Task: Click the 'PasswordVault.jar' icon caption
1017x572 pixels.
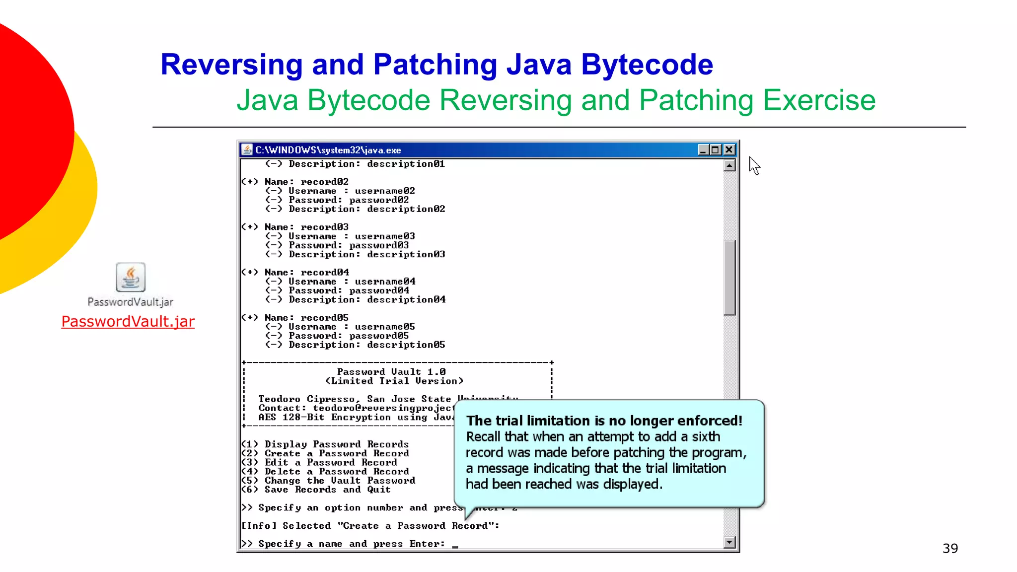Action: pos(131,302)
